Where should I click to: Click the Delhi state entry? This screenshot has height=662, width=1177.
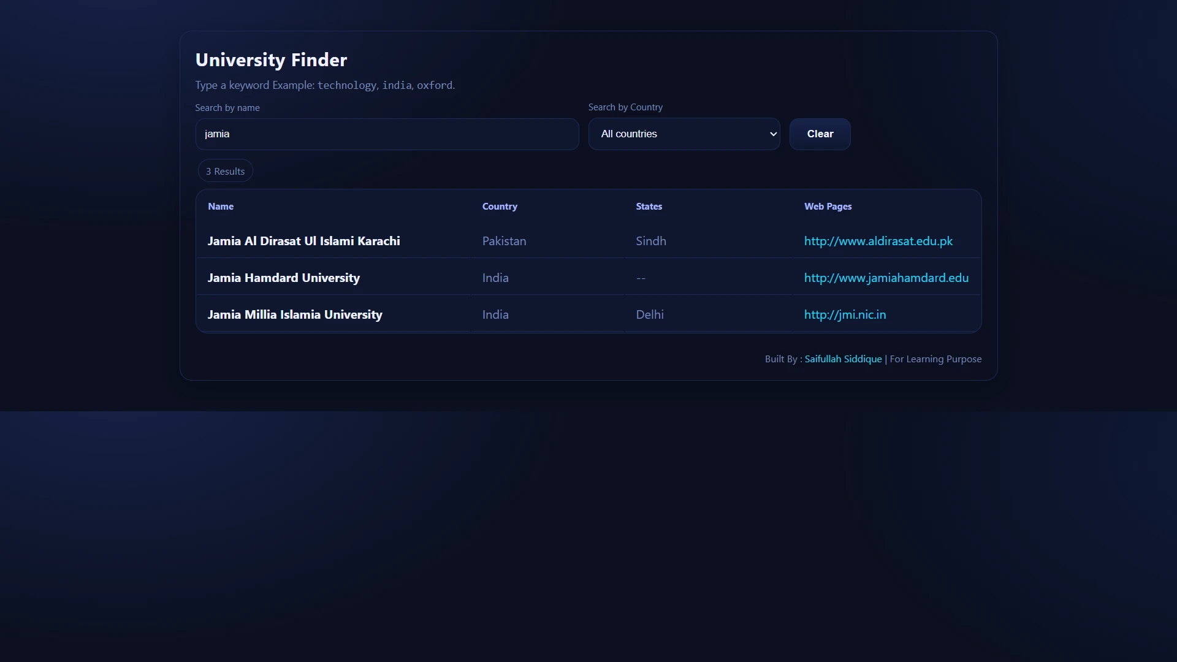[x=649, y=314]
